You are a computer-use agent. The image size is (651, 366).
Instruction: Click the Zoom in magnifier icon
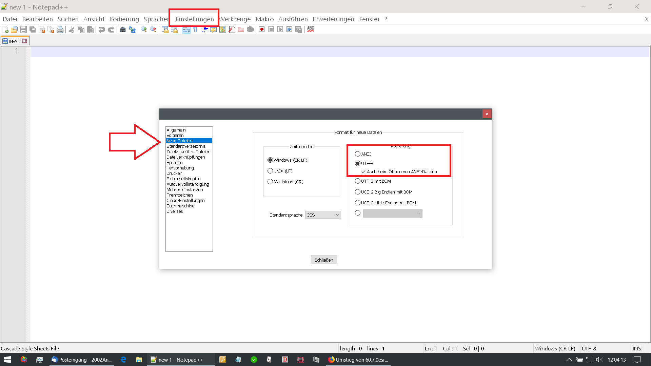144,29
